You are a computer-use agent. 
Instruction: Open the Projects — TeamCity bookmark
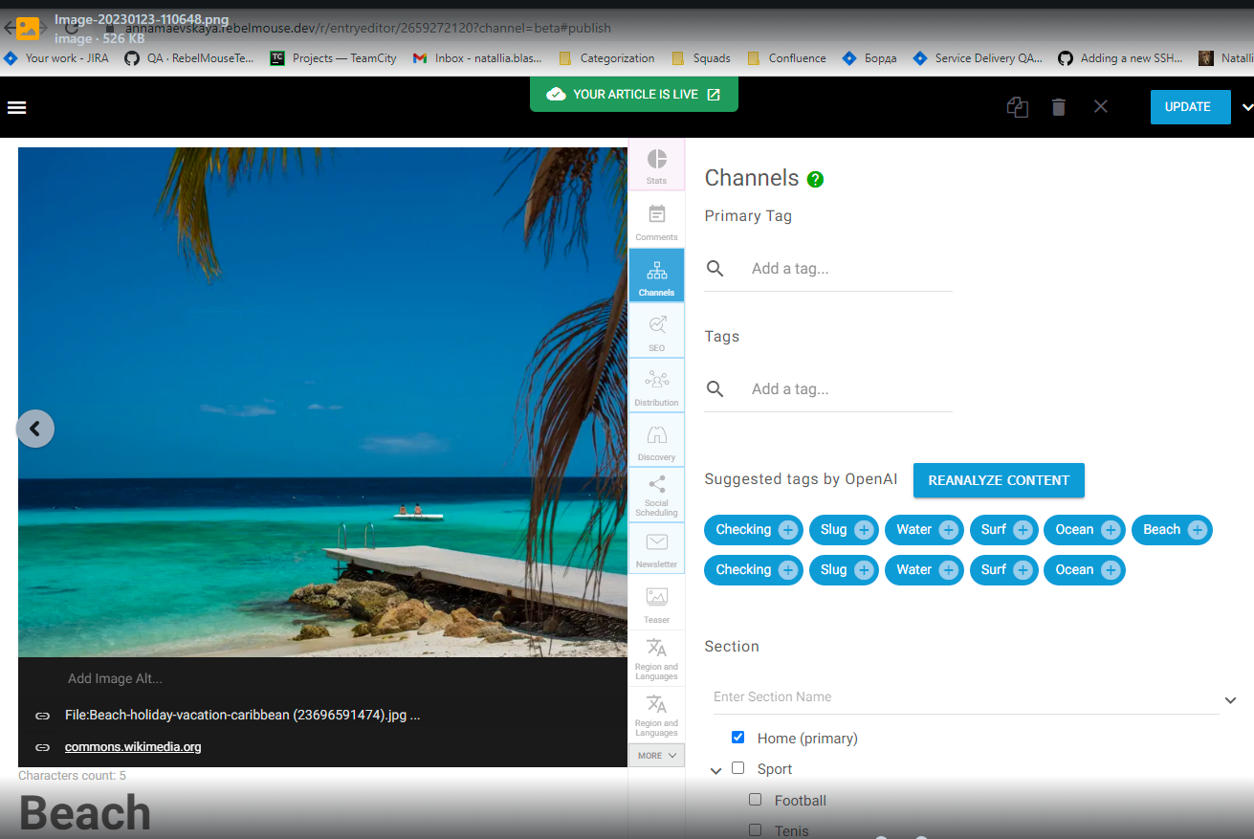(x=332, y=58)
